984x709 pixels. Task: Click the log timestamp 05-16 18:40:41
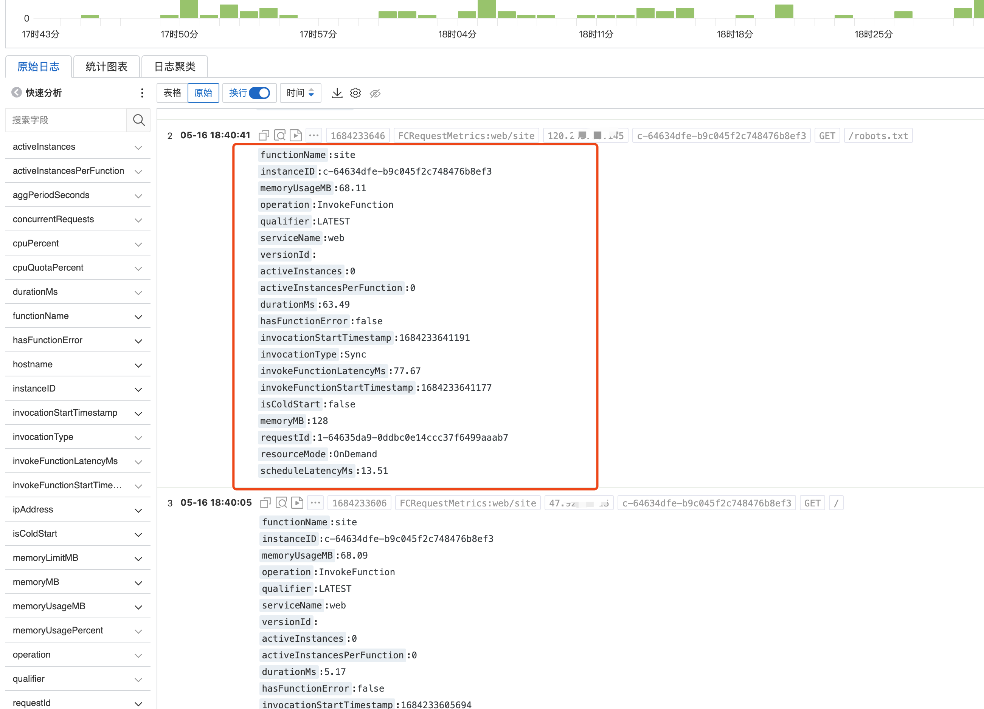click(x=215, y=135)
